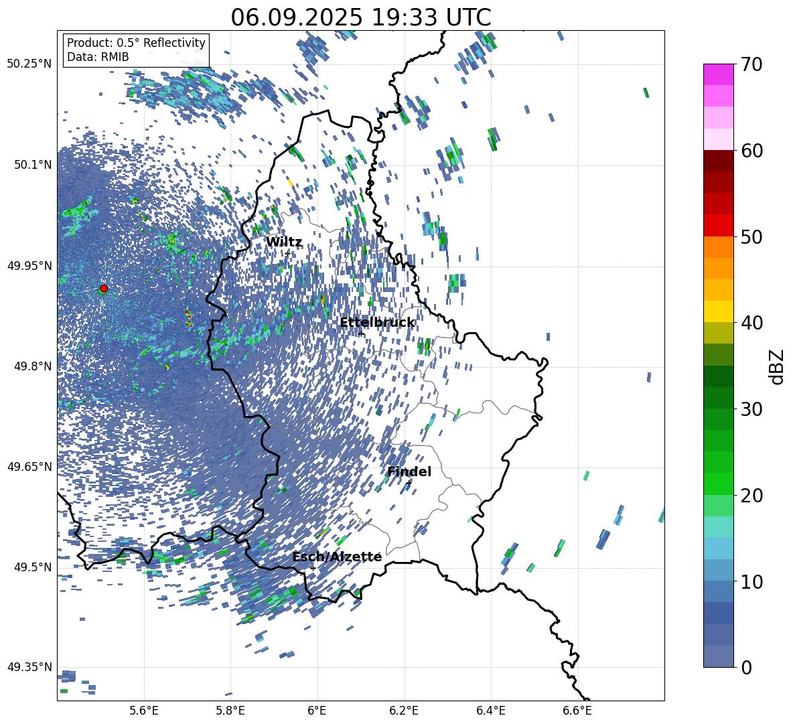This screenshot has width=793, height=724.
Task: Click the 49.35°N latitude label
Action: point(29,667)
